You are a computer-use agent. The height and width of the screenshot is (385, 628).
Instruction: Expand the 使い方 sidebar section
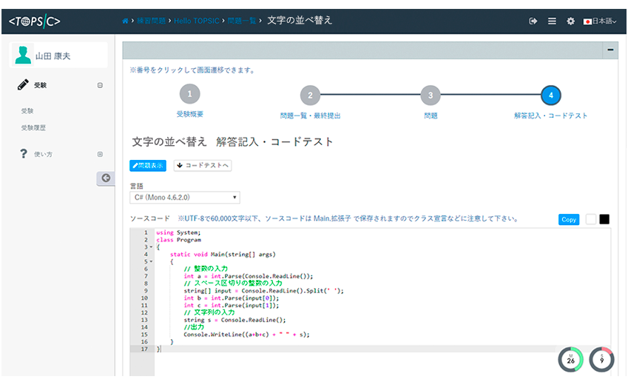(100, 154)
